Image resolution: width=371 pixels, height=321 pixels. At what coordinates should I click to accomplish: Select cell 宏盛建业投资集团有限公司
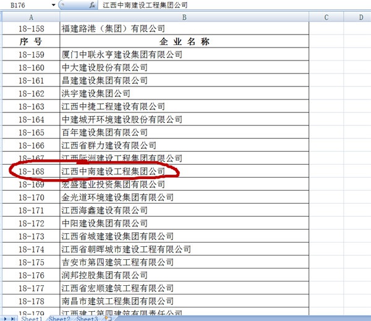click(184, 184)
